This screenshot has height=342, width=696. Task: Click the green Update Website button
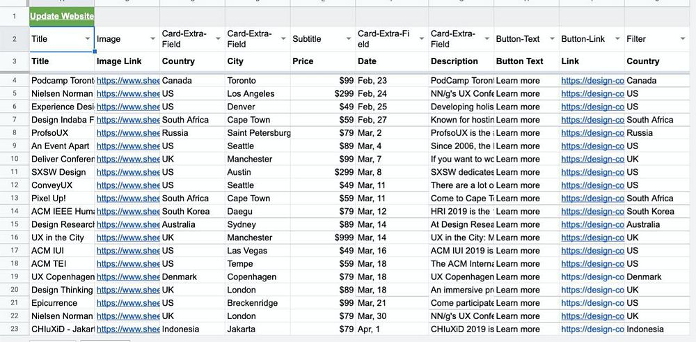pyautogui.click(x=62, y=15)
